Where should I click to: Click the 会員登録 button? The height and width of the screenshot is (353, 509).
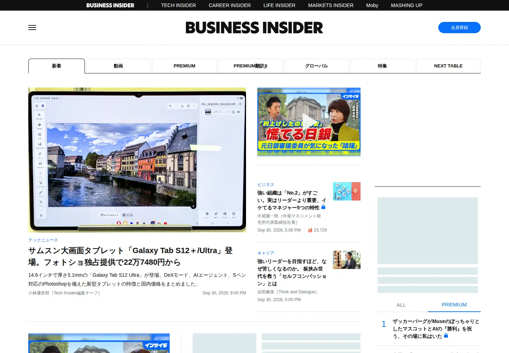point(459,28)
